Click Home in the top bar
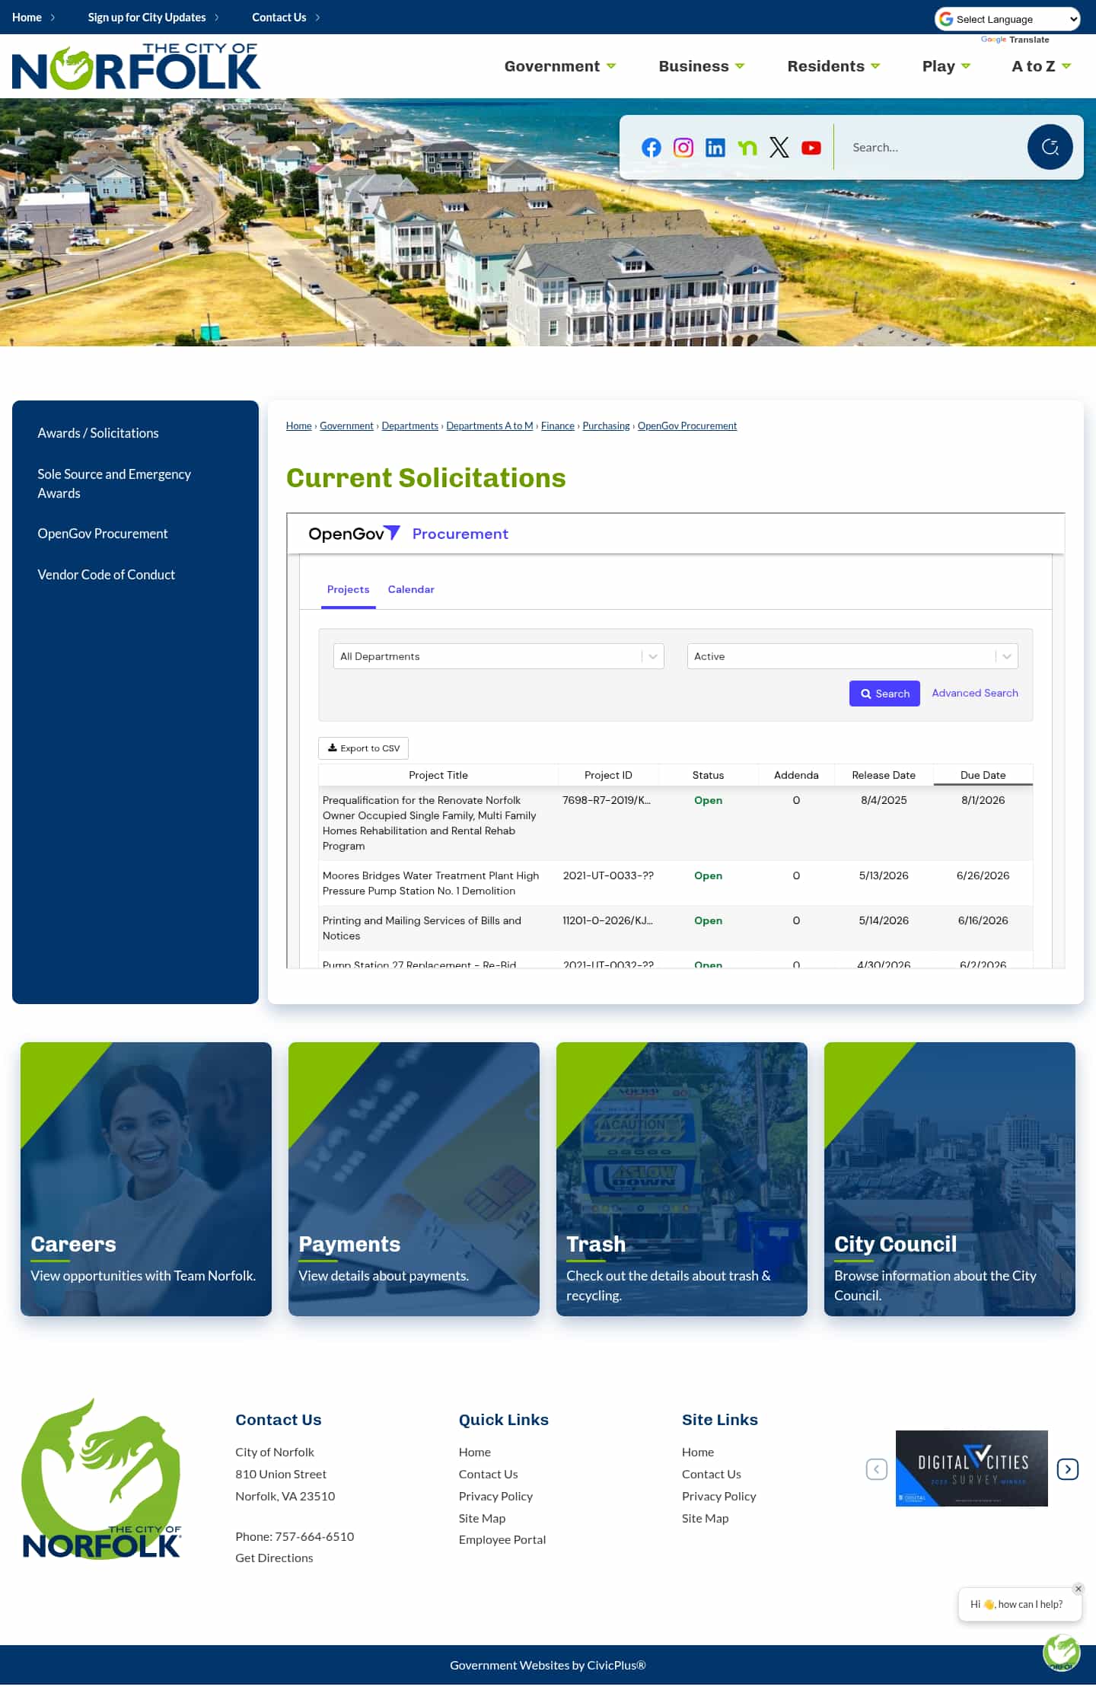 pos(27,17)
